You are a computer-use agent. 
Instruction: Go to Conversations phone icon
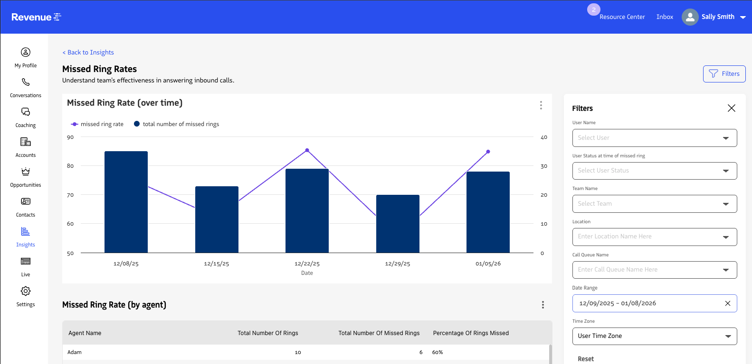point(26,82)
